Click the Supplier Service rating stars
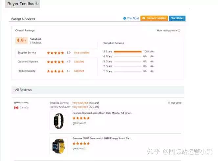218x161 pixels. 55,53
